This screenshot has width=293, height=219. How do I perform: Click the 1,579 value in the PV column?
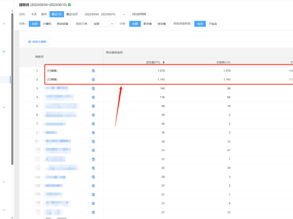click(x=161, y=71)
